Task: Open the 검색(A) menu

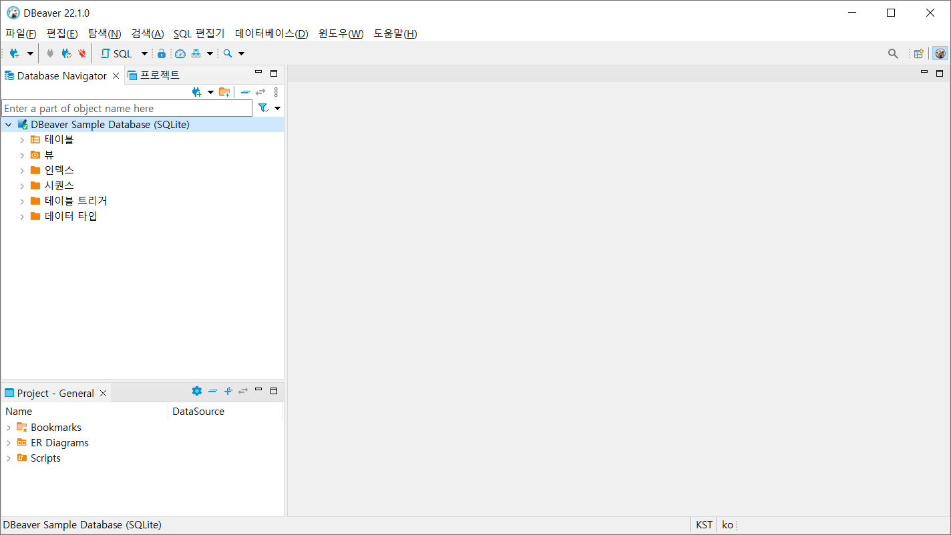Action: pyautogui.click(x=148, y=33)
